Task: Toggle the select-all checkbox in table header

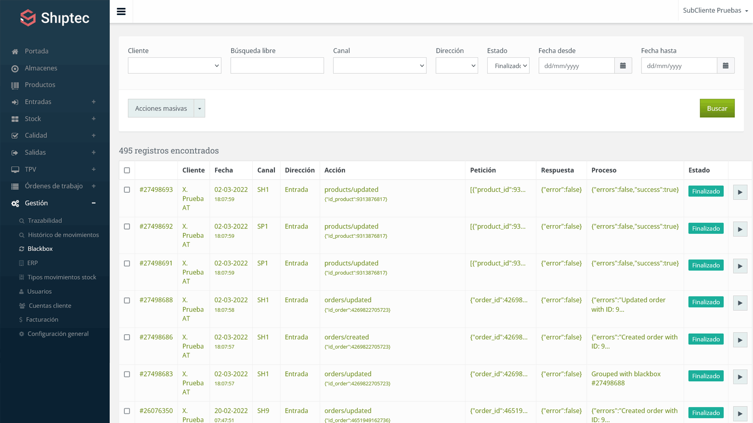Action: click(127, 170)
